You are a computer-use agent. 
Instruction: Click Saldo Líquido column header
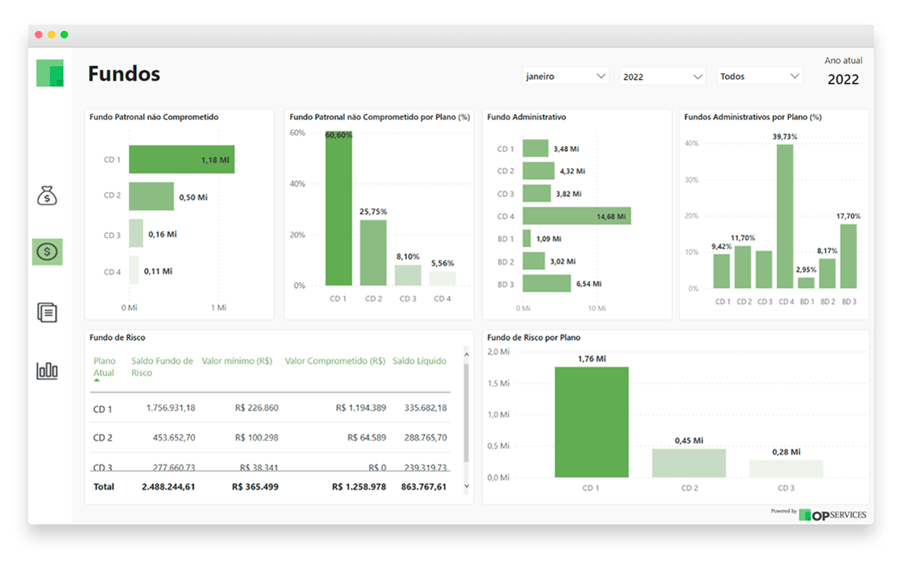419,361
